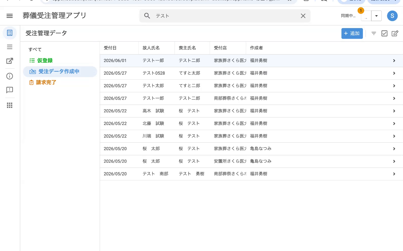Image resolution: width=403 pixels, height=251 pixels.
Task: Click the てすと太郎 cell
Action: pyautogui.click(x=189, y=73)
